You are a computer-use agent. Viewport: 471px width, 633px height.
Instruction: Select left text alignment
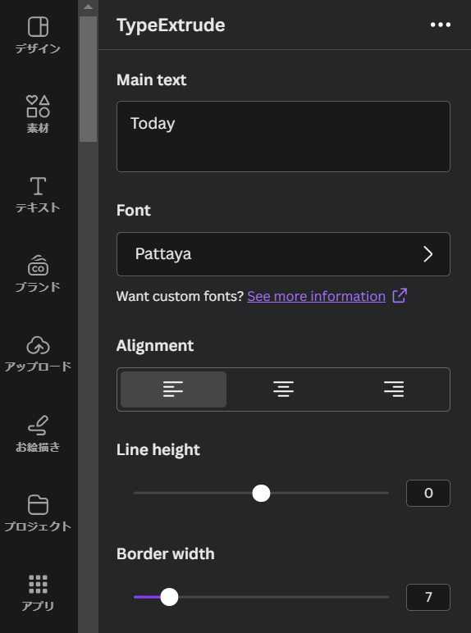(x=173, y=389)
